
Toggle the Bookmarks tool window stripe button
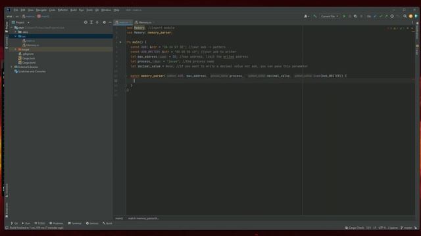(x=7, y=210)
